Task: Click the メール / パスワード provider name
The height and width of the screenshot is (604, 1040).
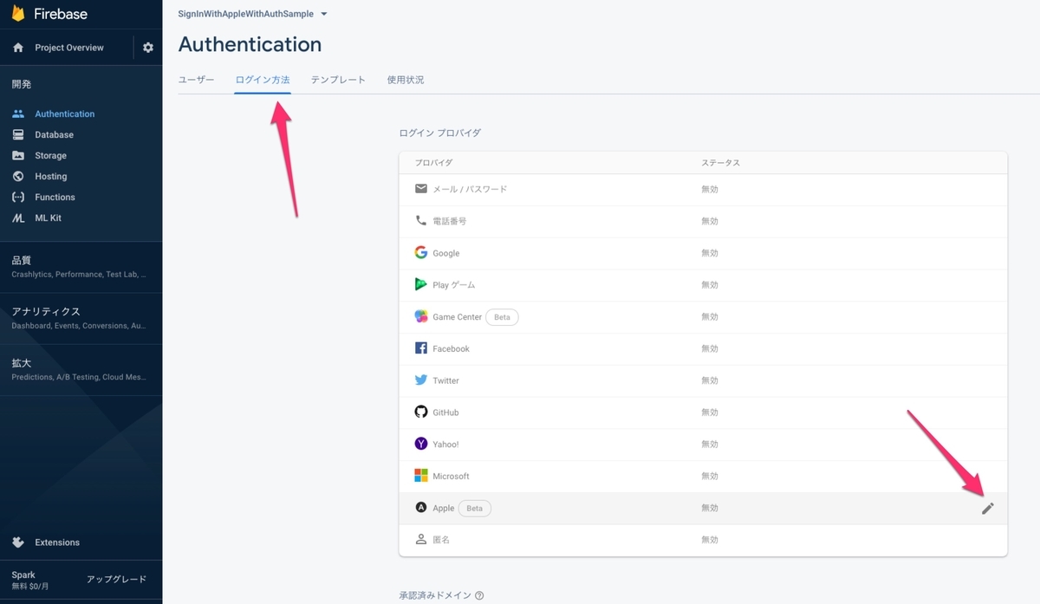Action: coord(470,189)
